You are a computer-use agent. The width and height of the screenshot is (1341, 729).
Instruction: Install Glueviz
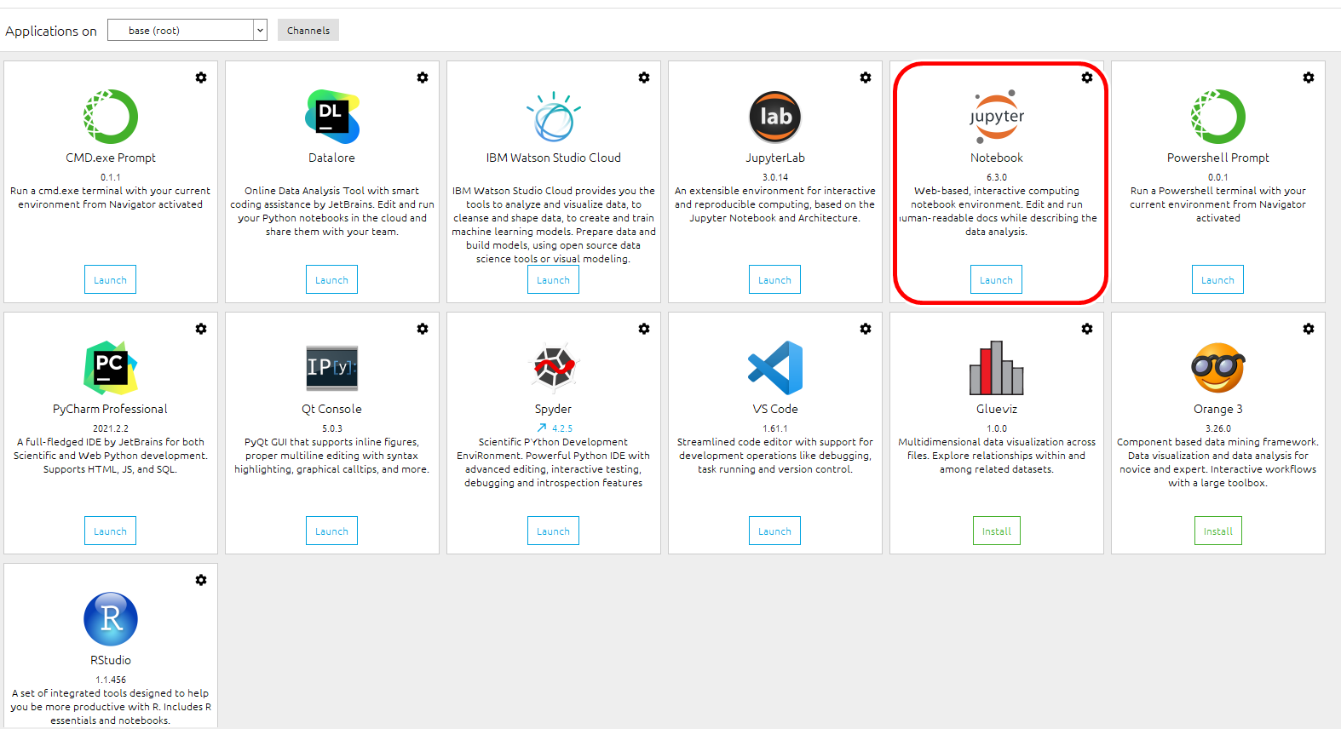(x=997, y=531)
